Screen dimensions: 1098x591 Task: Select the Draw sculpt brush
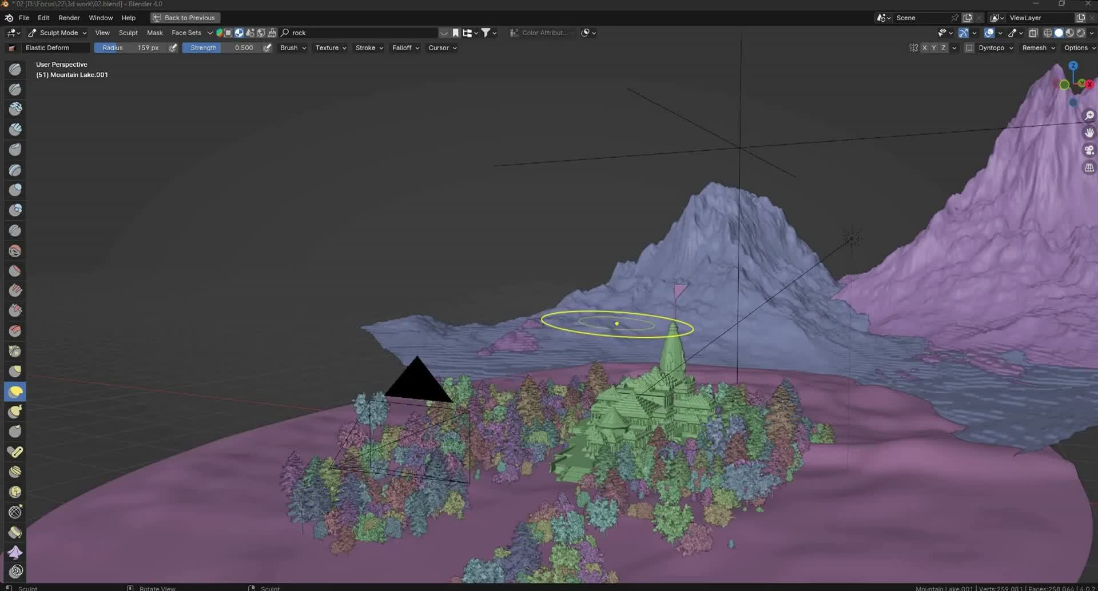coord(15,69)
